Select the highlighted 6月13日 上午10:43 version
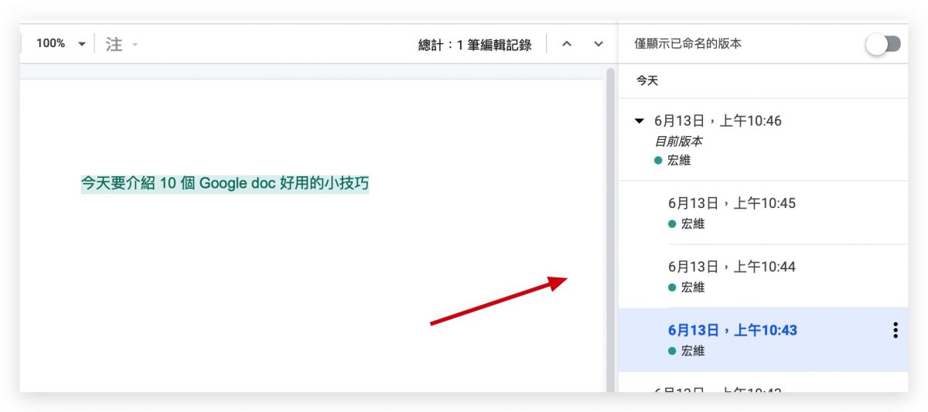 coord(763,339)
